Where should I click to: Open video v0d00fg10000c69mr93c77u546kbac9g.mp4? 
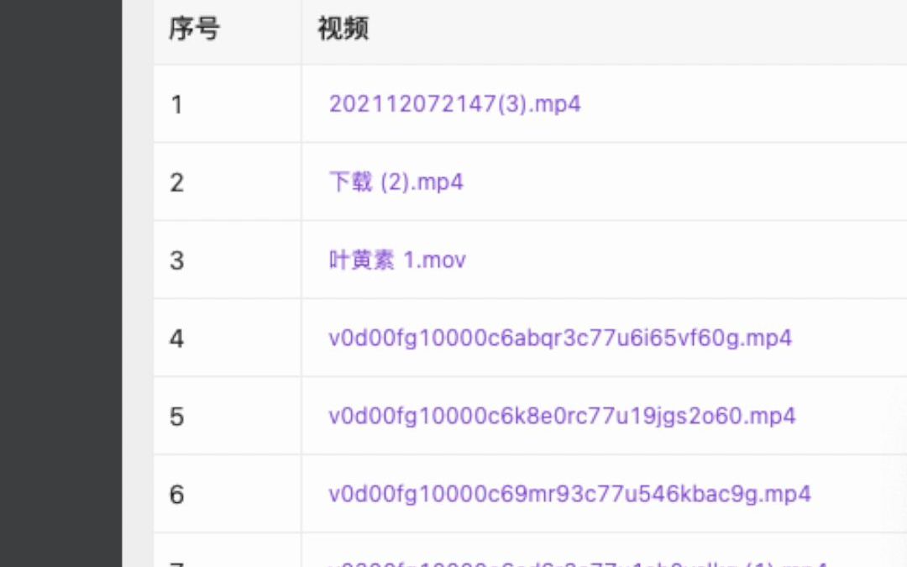tap(569, 494)
